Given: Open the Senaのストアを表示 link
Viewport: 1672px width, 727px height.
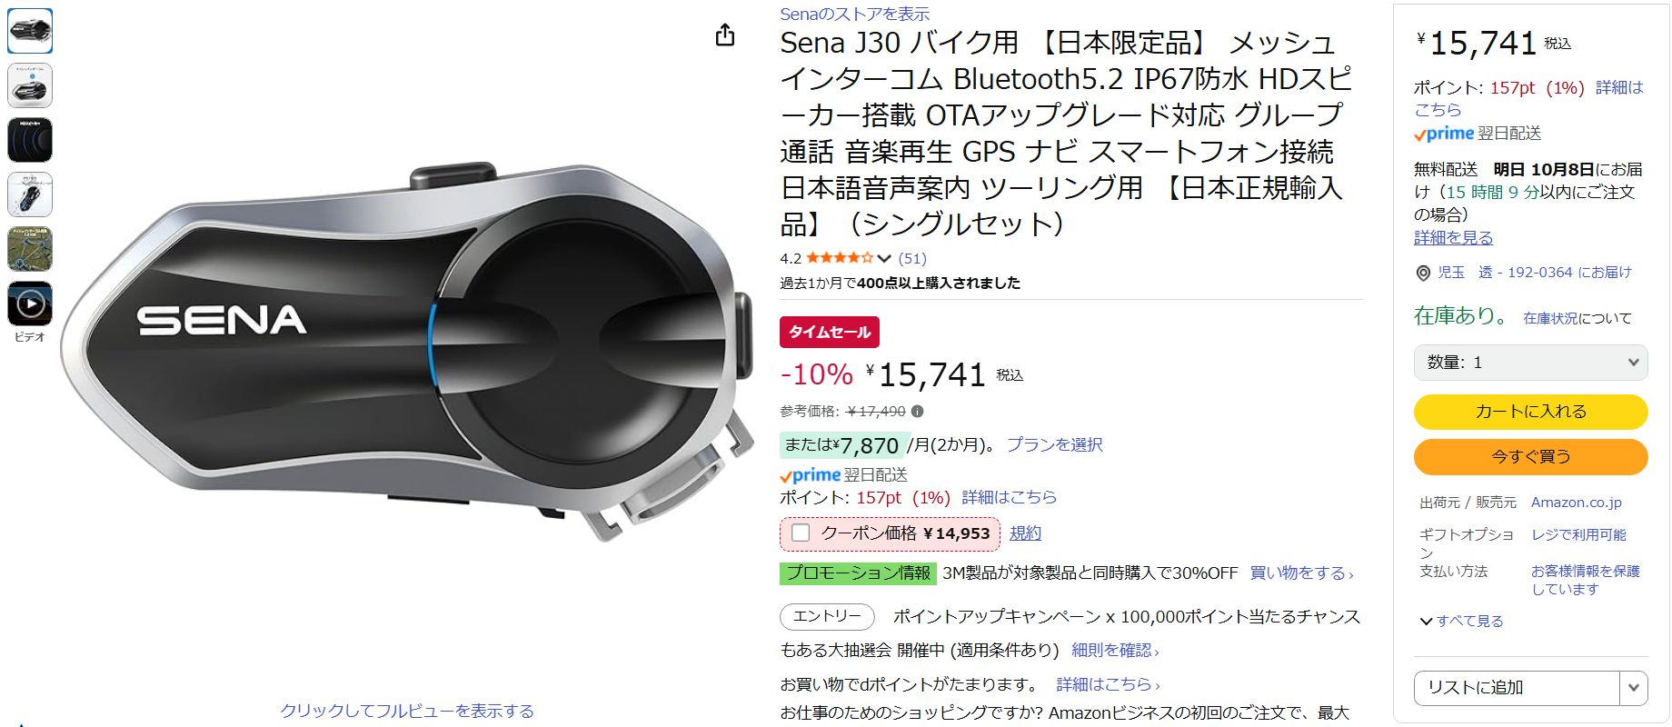Looking at the screenshot, I should click(854, 14).
